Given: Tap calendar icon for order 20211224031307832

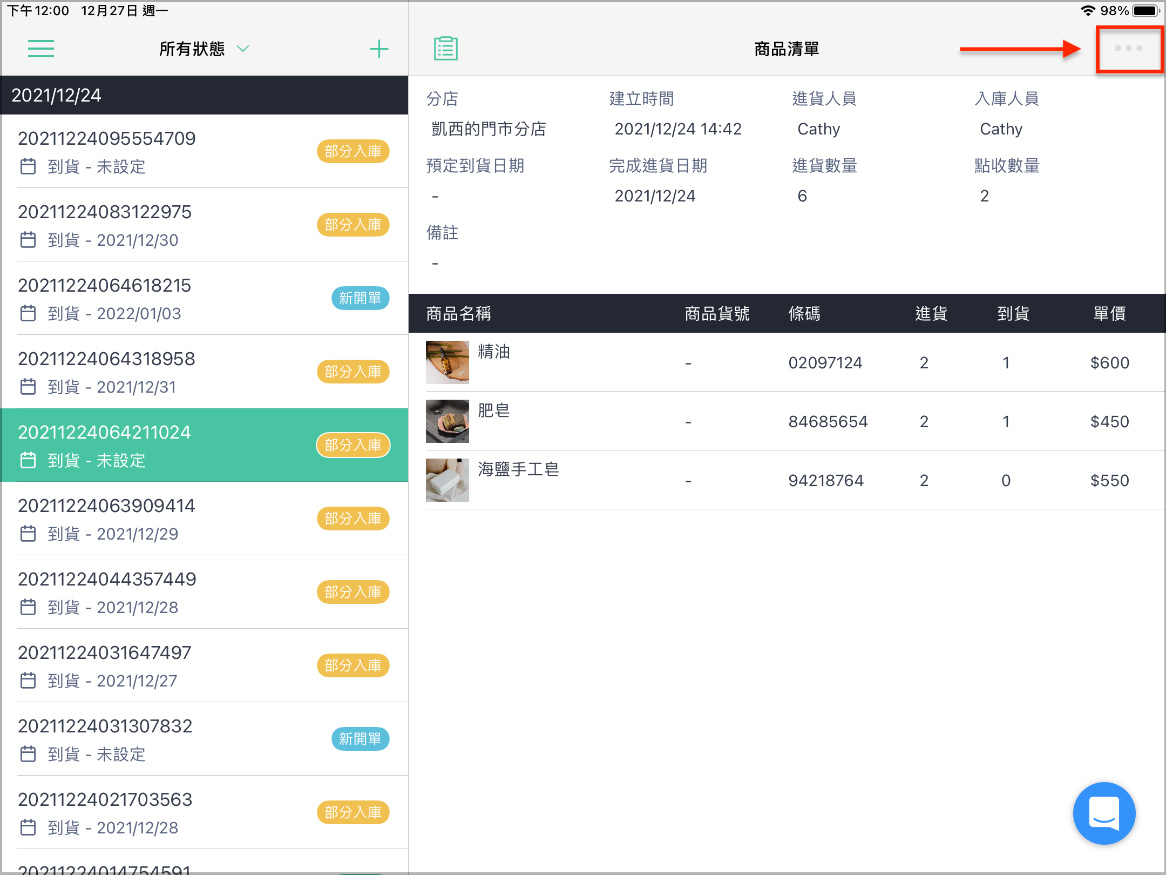Looking at the screenshot, I should (28, 754).
